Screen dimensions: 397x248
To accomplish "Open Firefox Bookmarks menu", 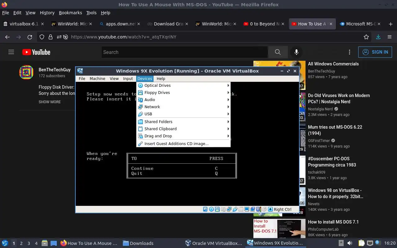I will (x=70, y=13).
